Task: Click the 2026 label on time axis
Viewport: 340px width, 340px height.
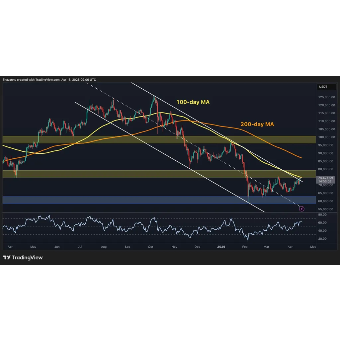Action: (221, 247)
